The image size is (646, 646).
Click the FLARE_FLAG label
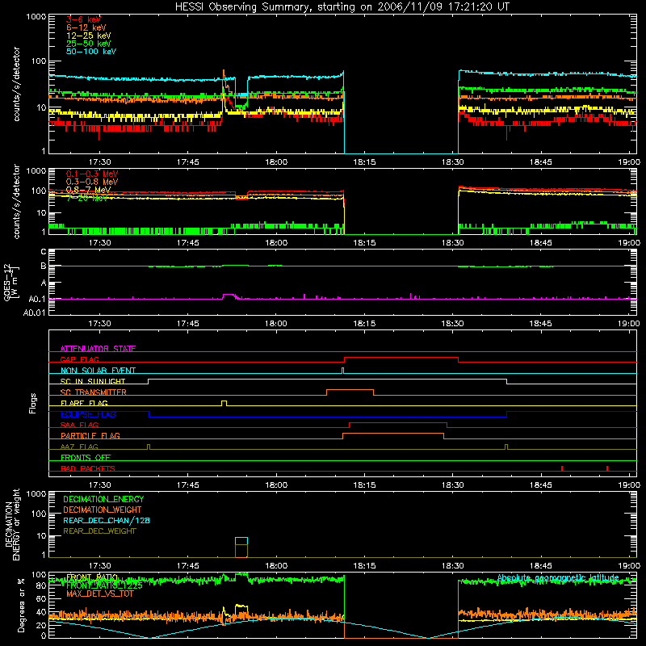pos(84,403)
